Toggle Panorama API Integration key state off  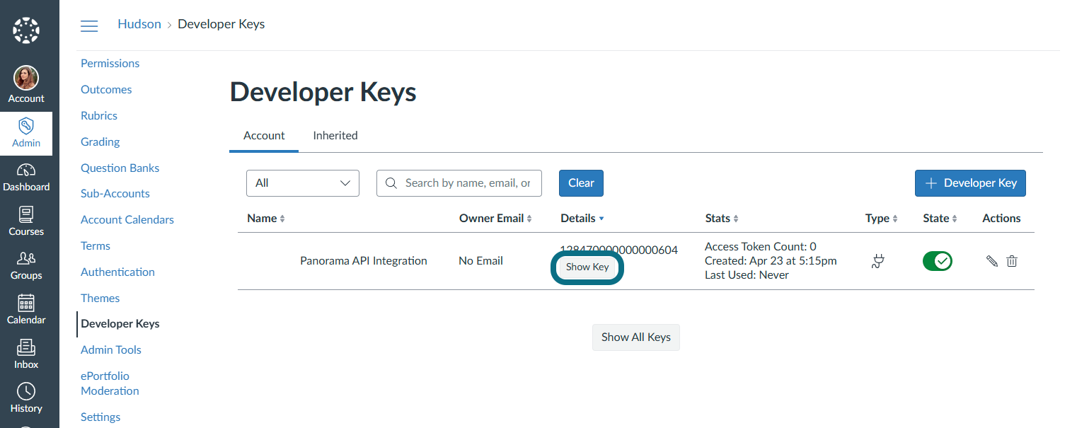point(938,261)
